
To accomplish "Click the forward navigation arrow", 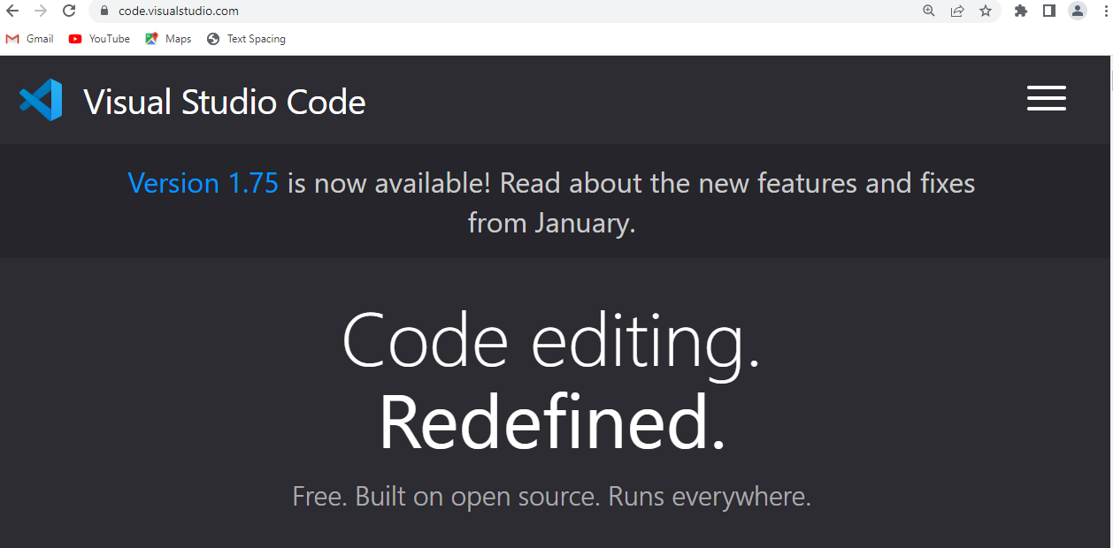I will pyautogui.click(x=40, y=11).
